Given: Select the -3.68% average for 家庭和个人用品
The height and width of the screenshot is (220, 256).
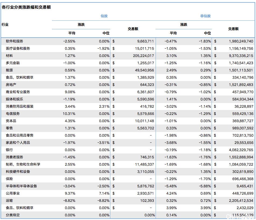Looking at the screenshot, I should (x=170, y=143).
